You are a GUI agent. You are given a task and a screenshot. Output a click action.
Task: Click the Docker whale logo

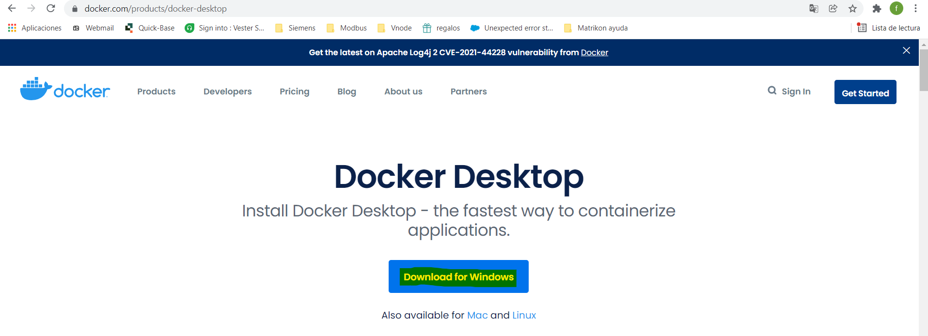tap(65, 89)
